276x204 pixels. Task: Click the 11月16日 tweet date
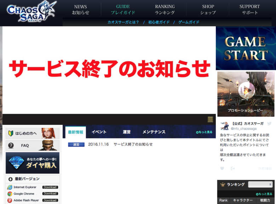coord(265,169)
